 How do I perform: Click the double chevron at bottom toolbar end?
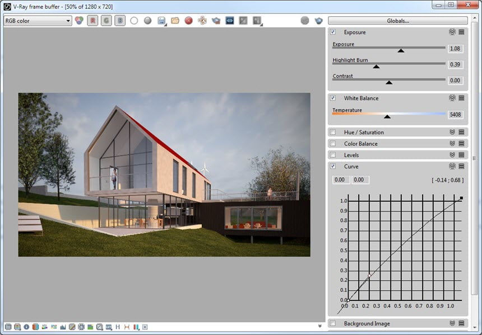[319, 326]
